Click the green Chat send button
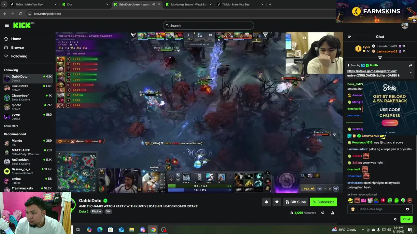The image size is (417, 234). coord(406,219)
